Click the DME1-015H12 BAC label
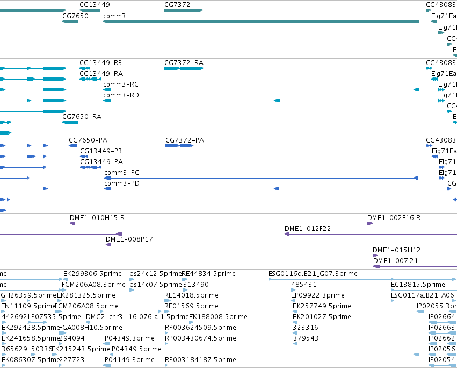This screenshot has width=457, height=368. point(396,250)
